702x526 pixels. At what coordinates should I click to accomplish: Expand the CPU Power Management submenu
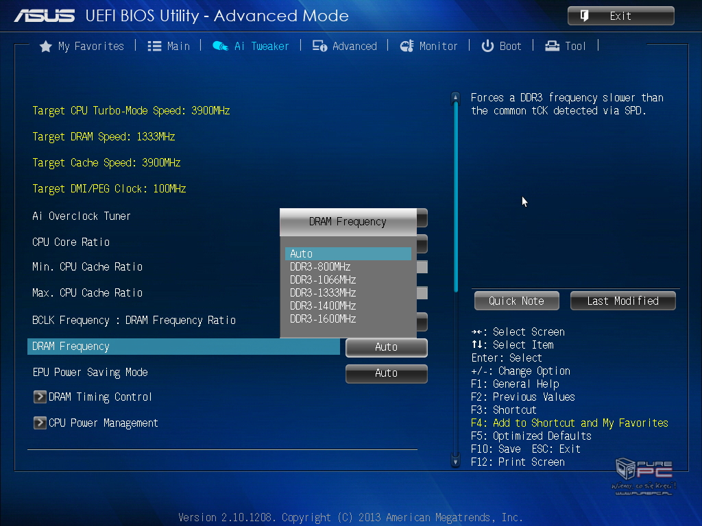coord(103,423)
